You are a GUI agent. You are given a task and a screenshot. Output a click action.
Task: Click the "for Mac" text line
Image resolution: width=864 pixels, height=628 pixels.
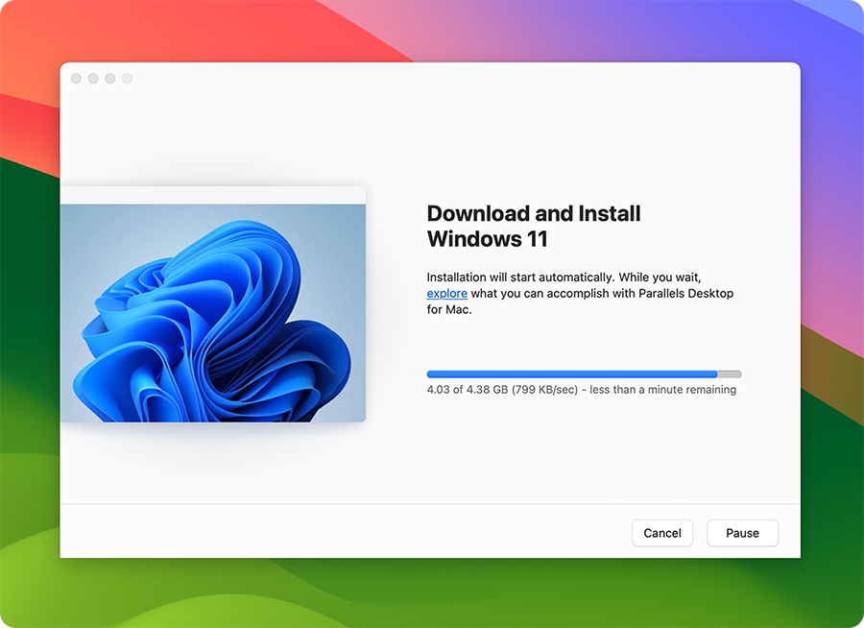click(x=447, y=309)
